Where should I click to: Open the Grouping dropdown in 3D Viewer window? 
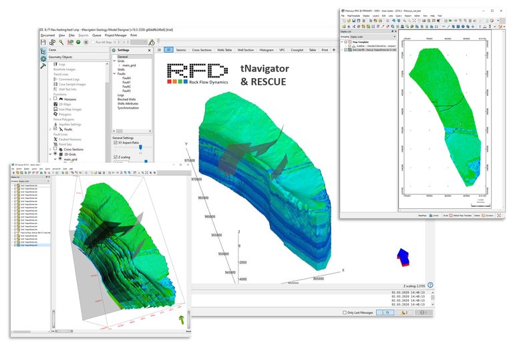(34, 182)
